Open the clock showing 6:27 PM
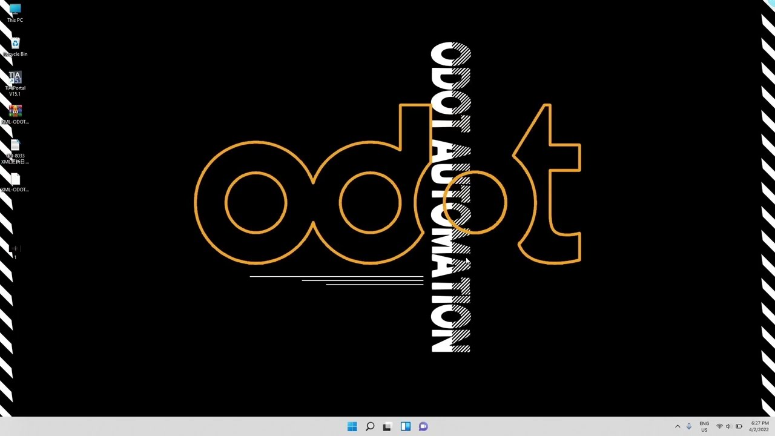 click(759, 426)
